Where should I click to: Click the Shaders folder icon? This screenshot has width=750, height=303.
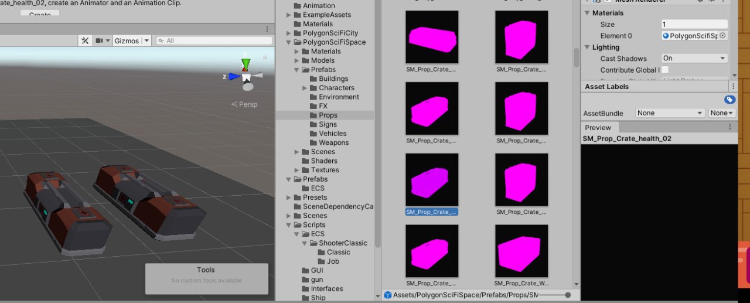[x=305, y=161]
